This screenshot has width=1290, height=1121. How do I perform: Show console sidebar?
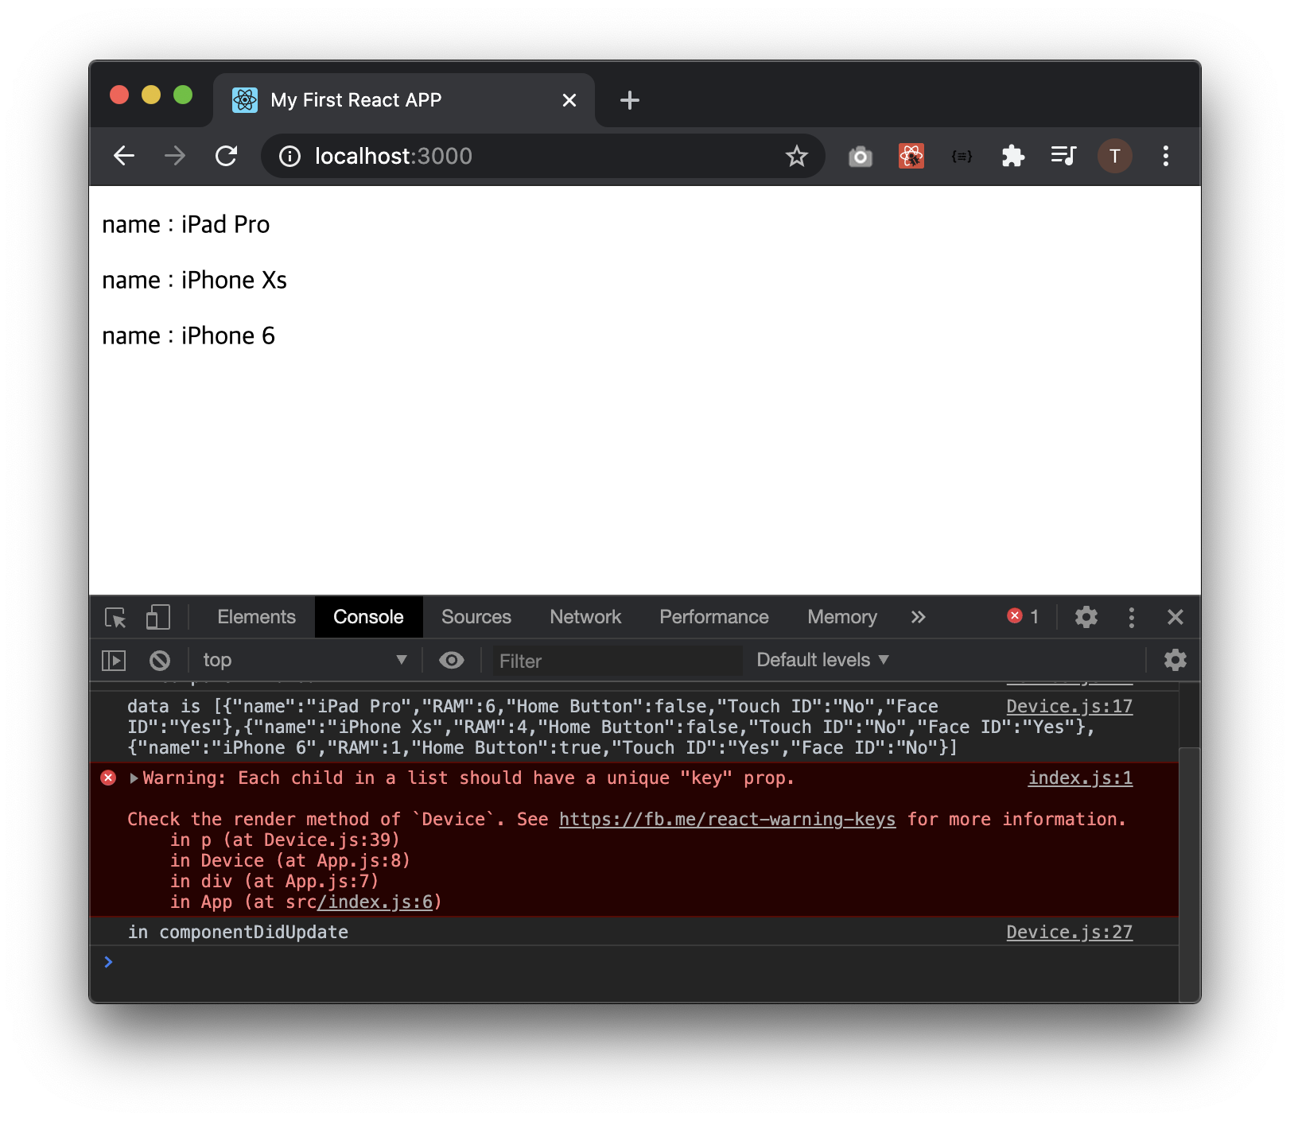click(x=114, y=660)
